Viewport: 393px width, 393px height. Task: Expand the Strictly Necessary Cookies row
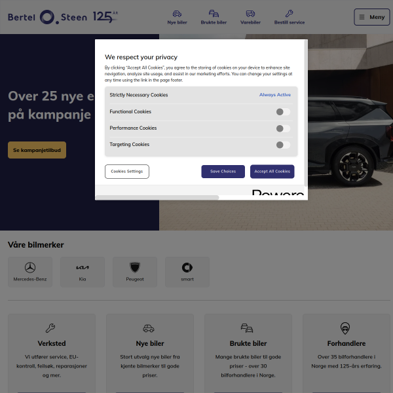pyautogui.click(x=139, y=95)
